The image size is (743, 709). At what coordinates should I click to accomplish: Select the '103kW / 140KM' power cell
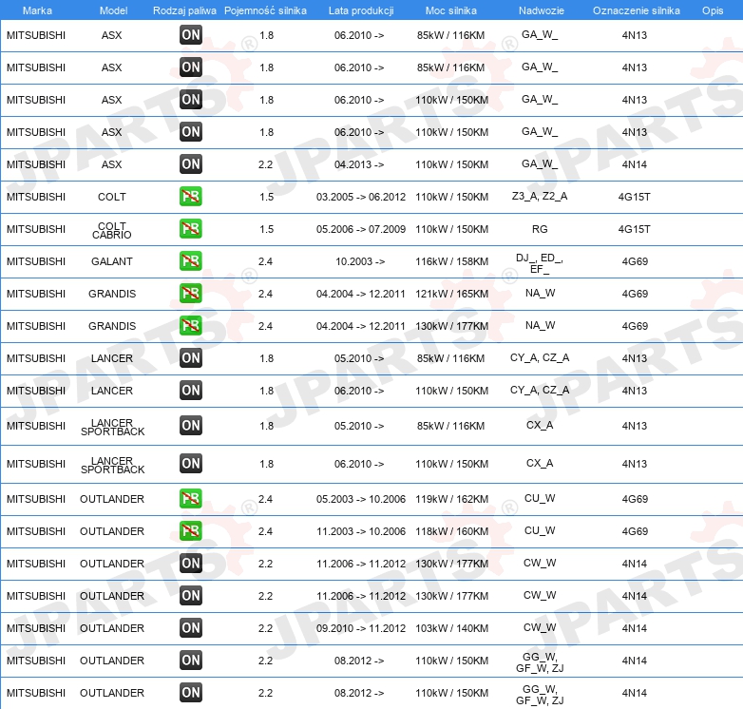452,628
